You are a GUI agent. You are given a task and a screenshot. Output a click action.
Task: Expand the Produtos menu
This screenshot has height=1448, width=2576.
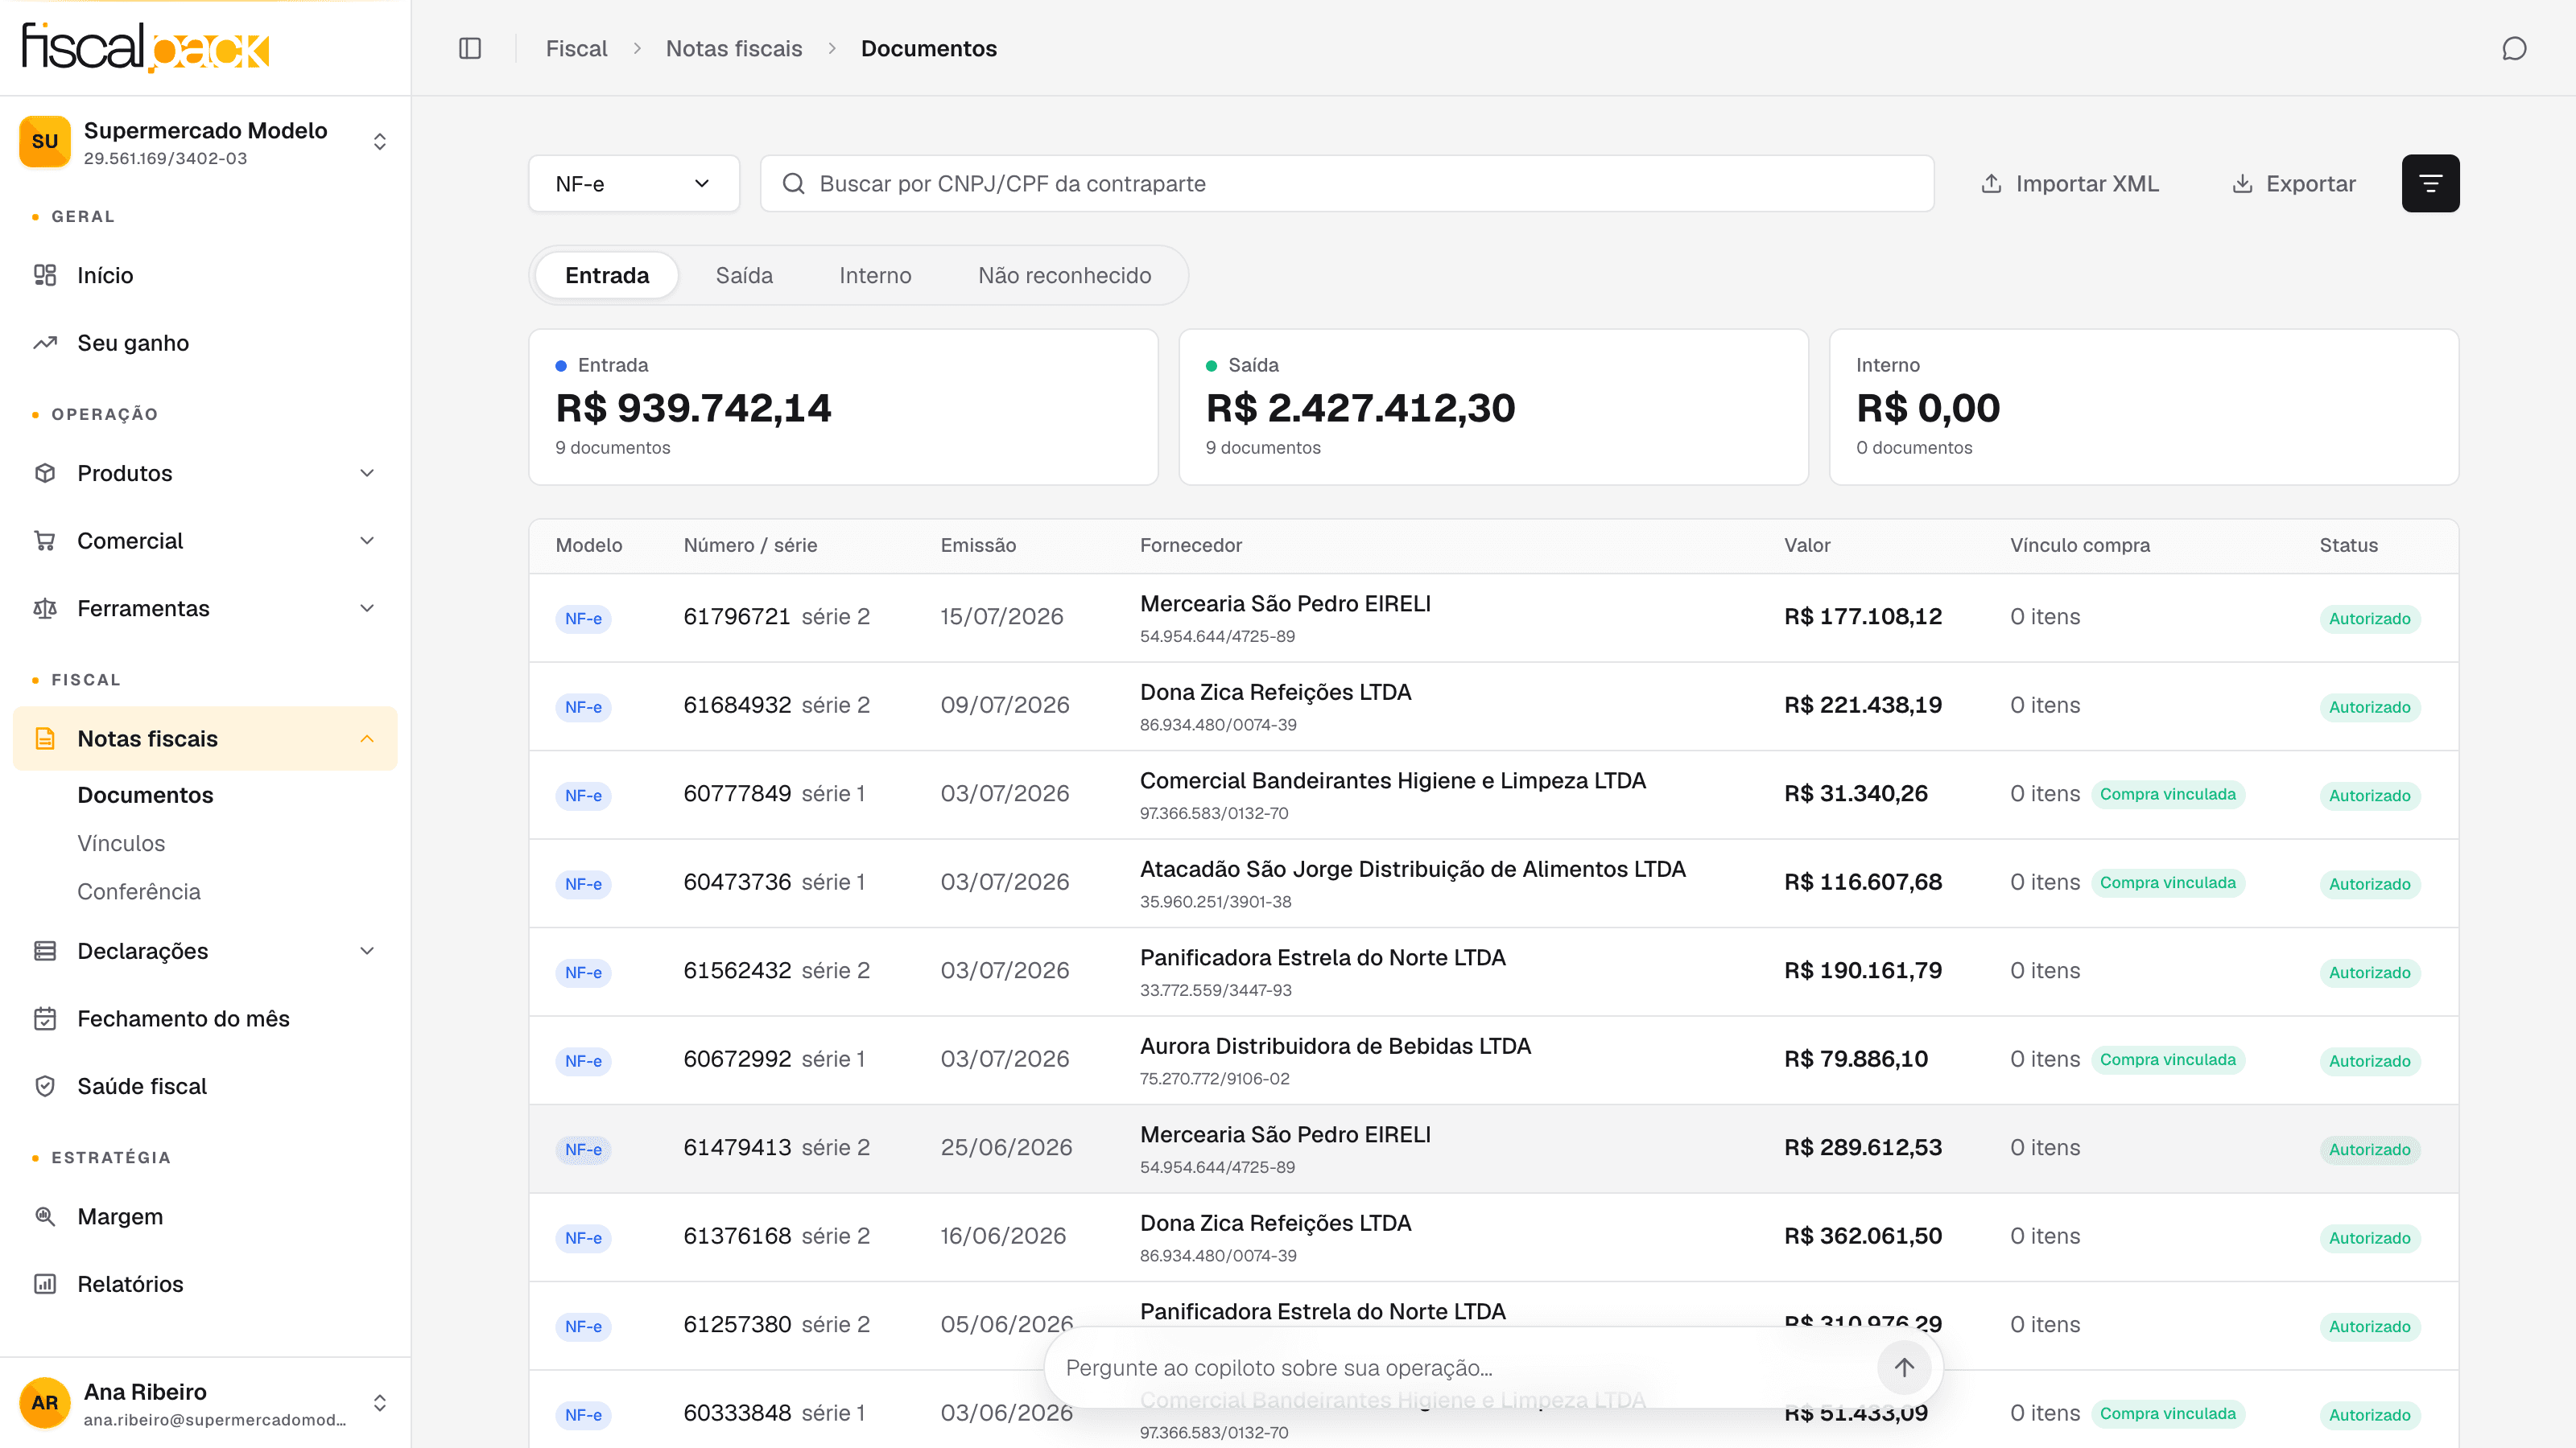[205, 473]
